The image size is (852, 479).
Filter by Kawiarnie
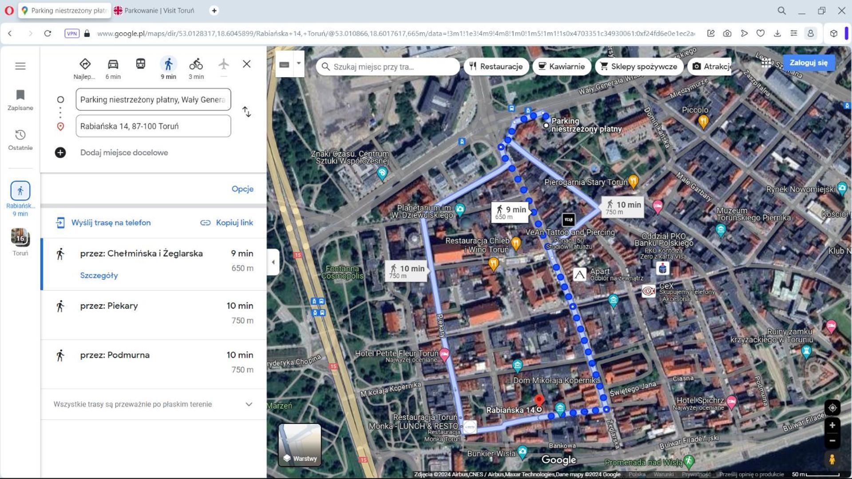[562, 67]
